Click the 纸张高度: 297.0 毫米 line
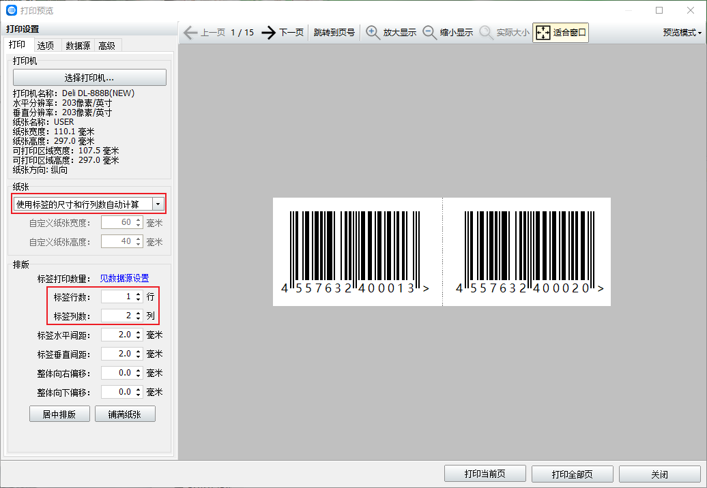Viewport: 707px width, 488px height. point(54,141)
